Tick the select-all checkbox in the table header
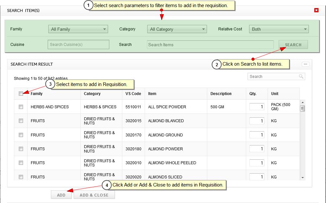Viewport: 326px width, 203px height. [x=21, y=94]
